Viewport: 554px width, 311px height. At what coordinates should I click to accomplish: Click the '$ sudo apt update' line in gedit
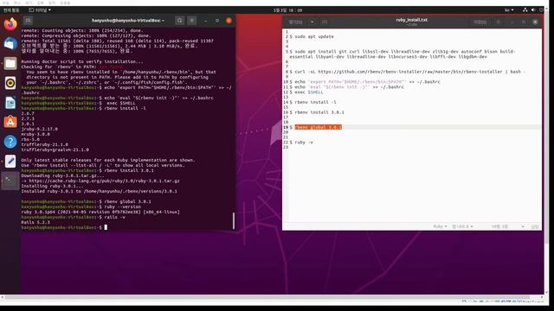[x=312, y=36]
